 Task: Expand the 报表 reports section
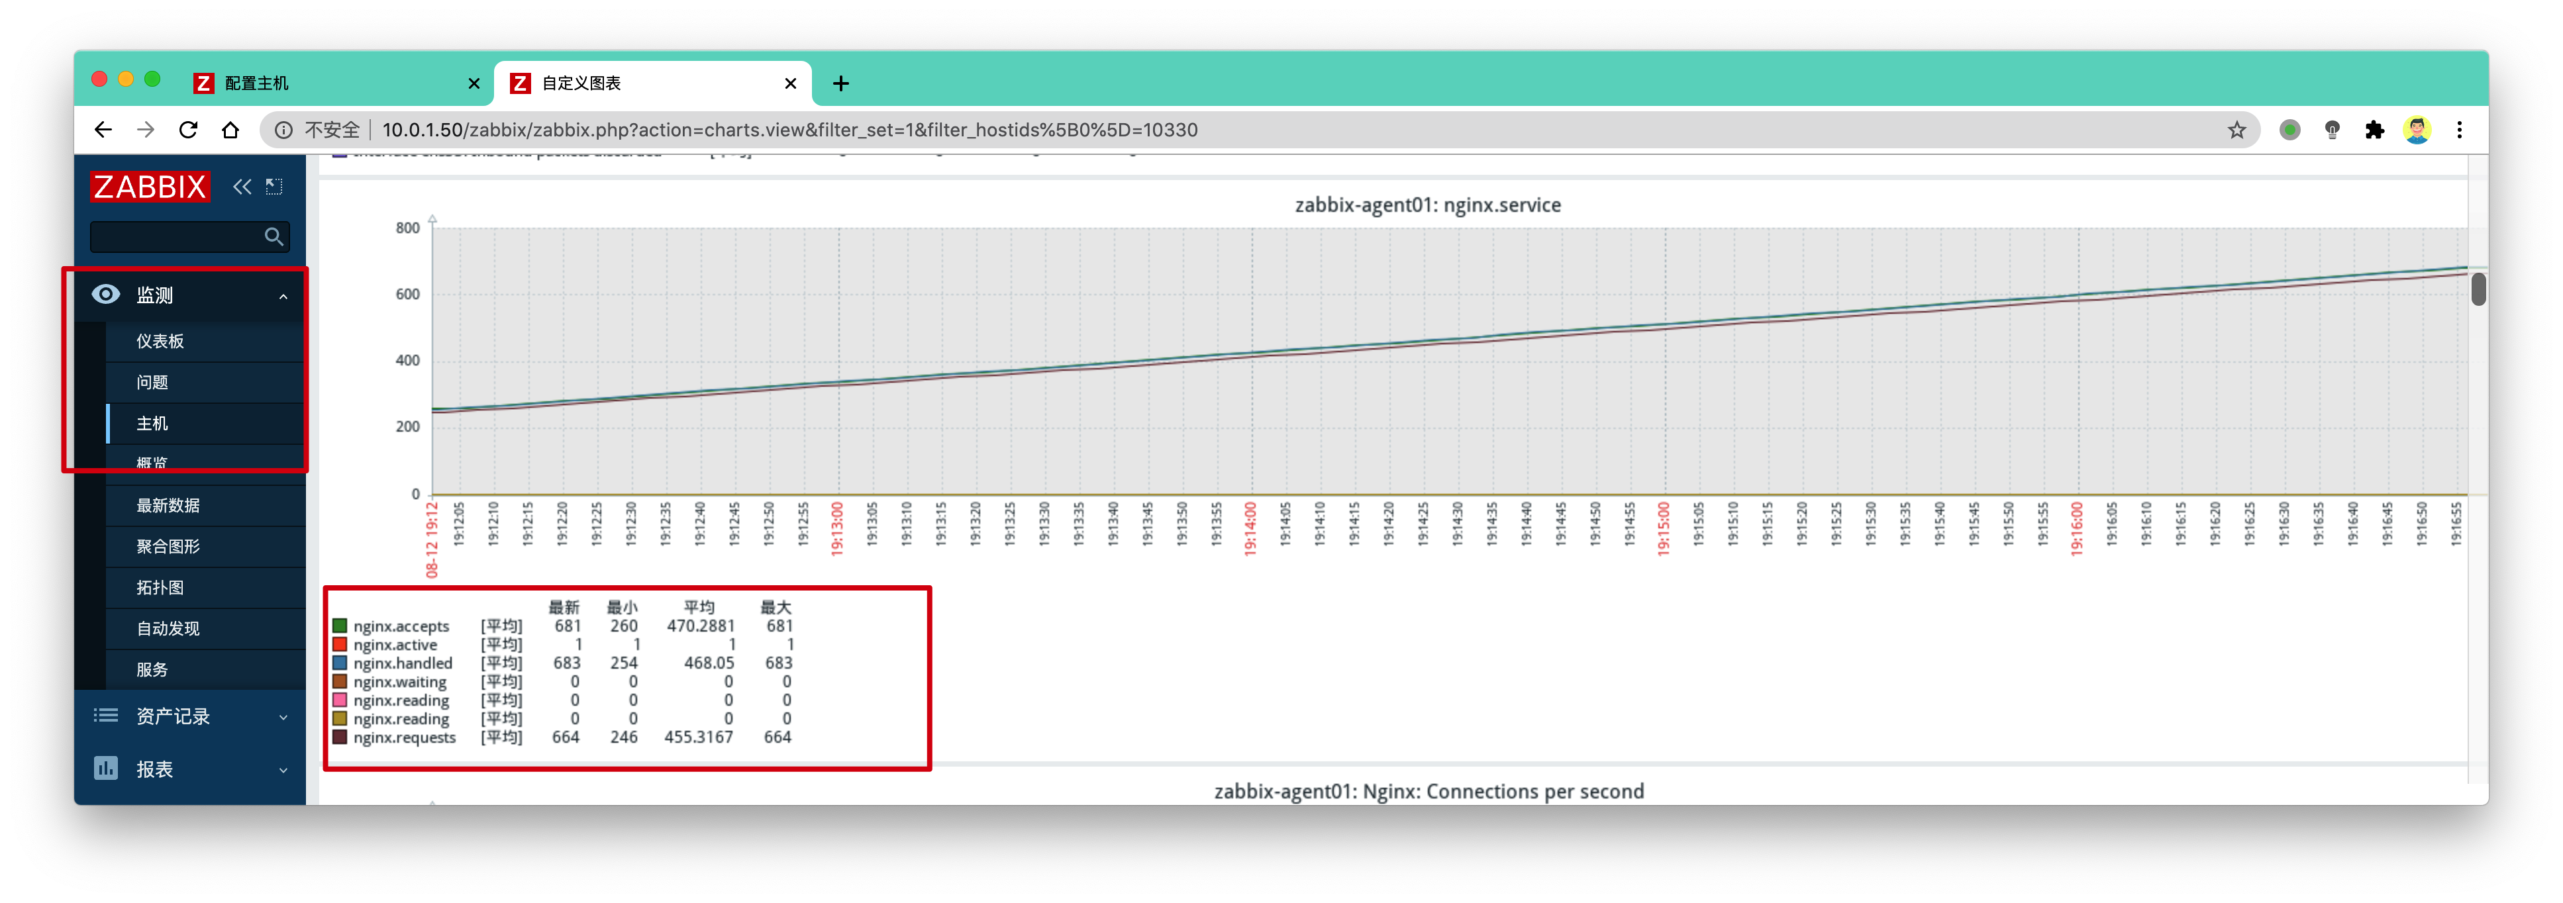[x=190, y=769]
